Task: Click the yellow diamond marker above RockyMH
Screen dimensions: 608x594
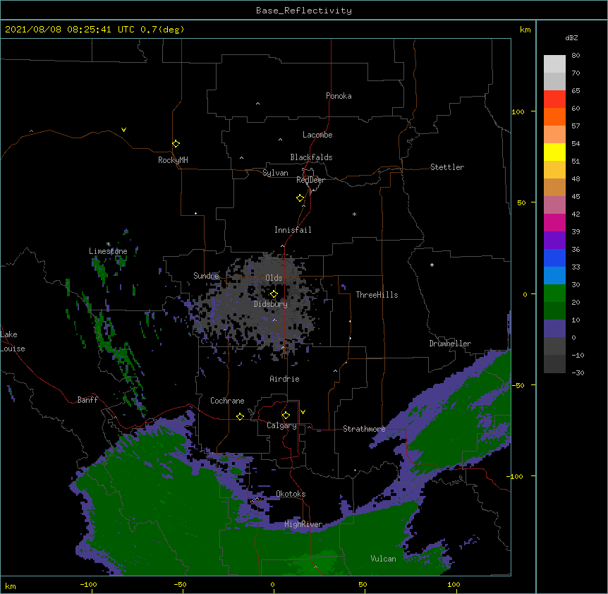Action: click(176, 144)
